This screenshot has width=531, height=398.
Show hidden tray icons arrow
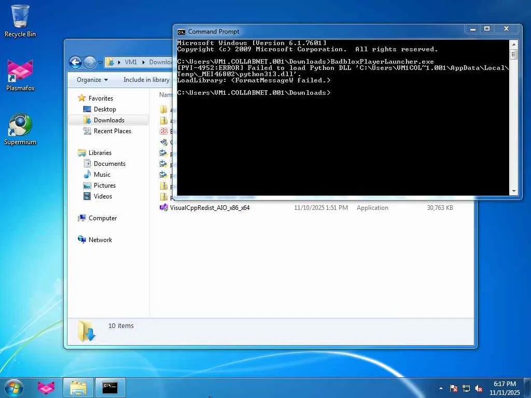[x=441, y=388]
